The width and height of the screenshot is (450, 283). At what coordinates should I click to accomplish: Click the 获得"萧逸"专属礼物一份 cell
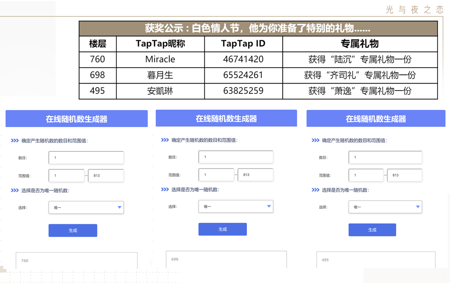pos(360,91)
